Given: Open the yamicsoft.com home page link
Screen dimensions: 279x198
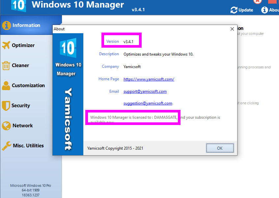Looking at the screenshot, I should tap(149, 79).
